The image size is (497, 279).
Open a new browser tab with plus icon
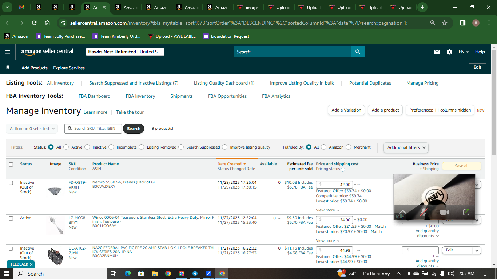point(422,7)
